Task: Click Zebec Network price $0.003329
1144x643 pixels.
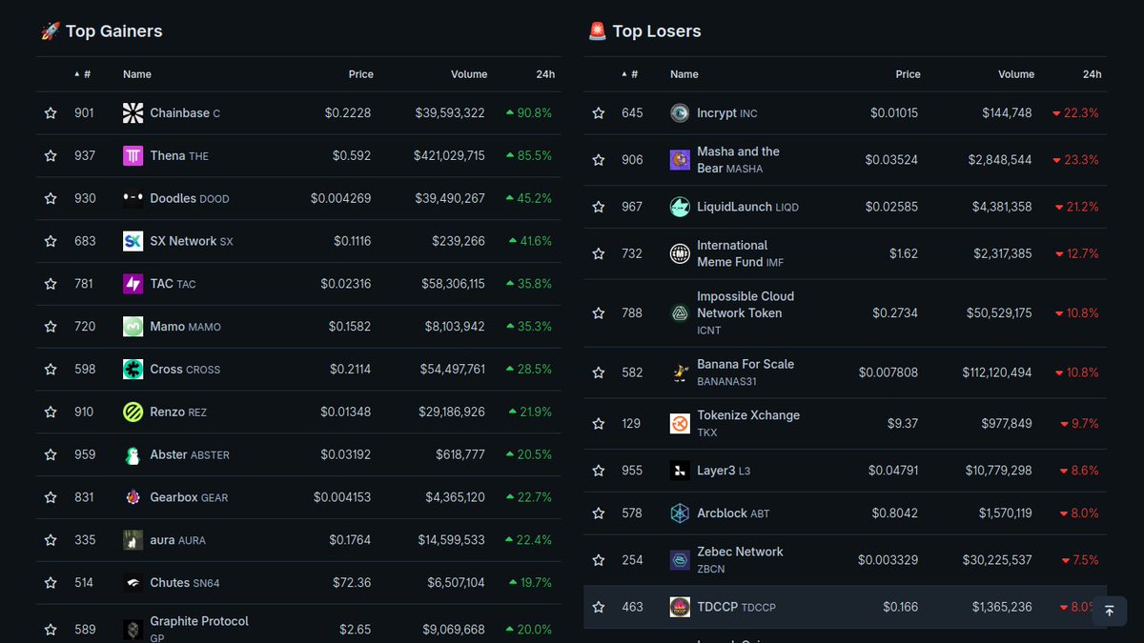Action: coord(888,560)
